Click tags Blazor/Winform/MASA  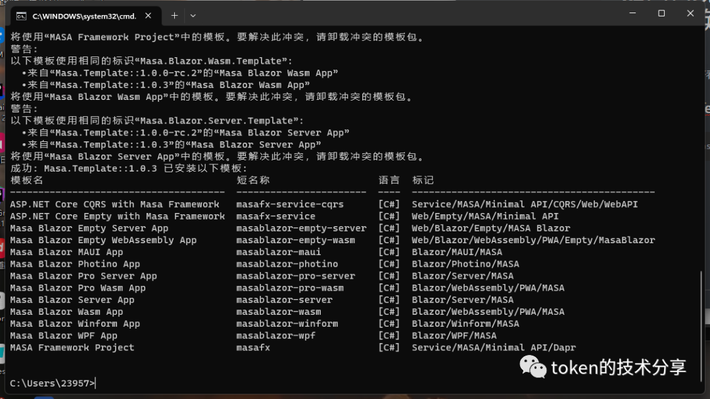[x=465, y=323]
